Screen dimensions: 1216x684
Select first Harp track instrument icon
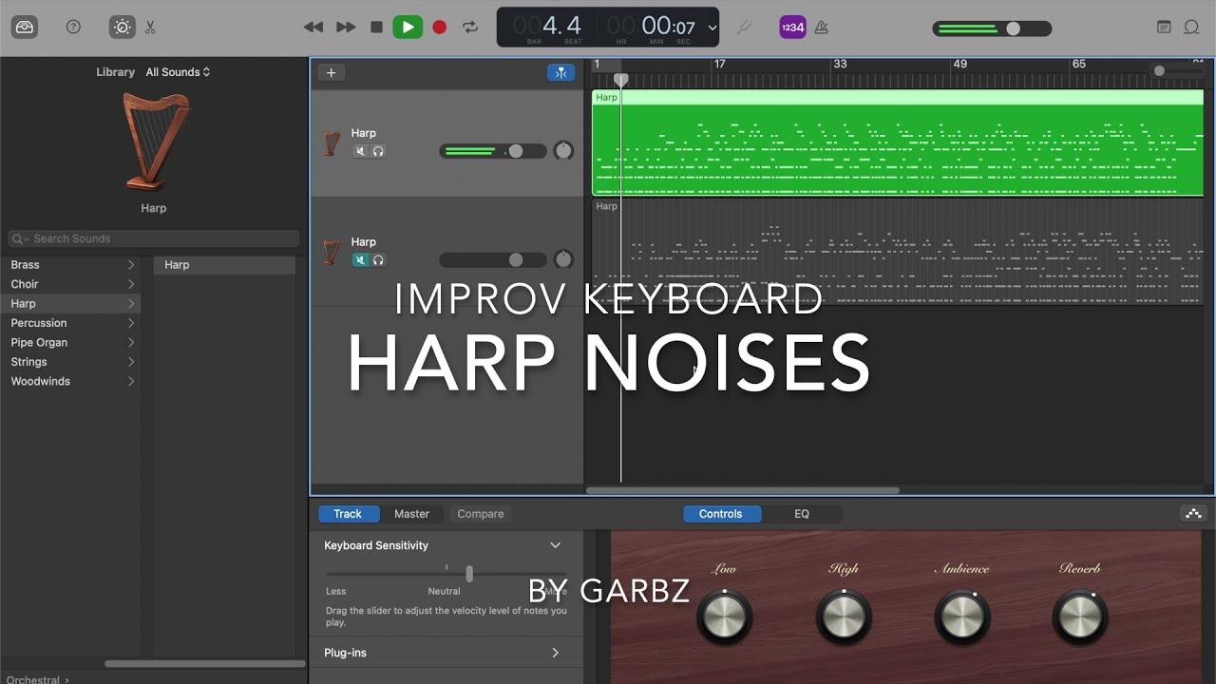pos(332,143)
